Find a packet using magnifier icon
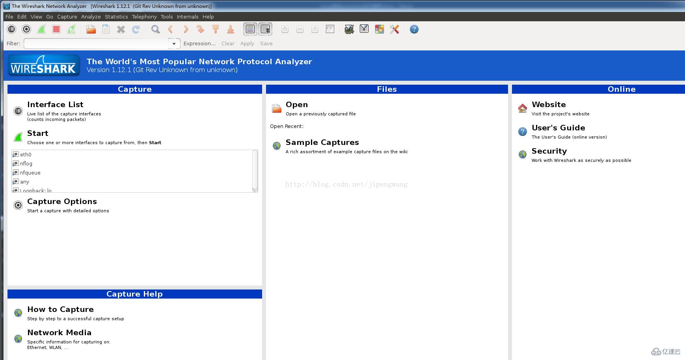 (156, 29)
